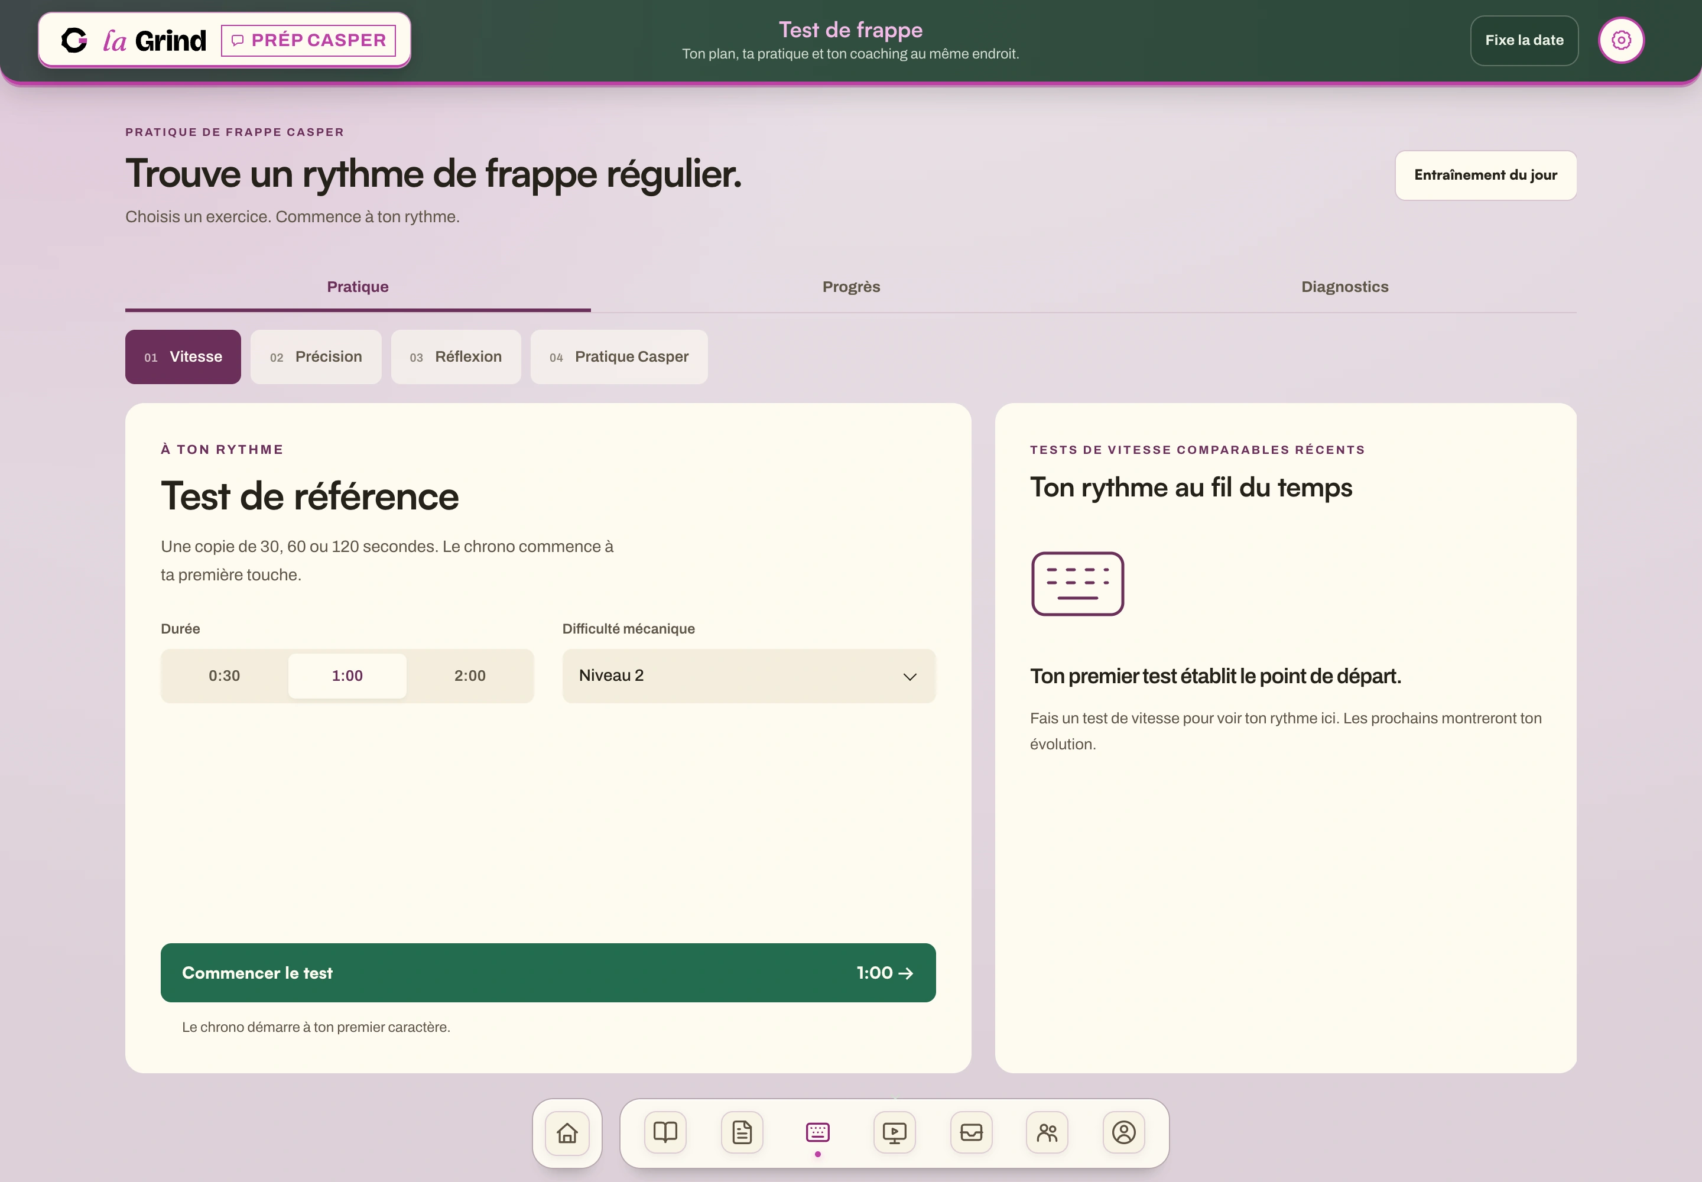Viewport: 1702px width, 1182px height.
Task: Open the people group icon in dock
Action: click(1047, 1132)
